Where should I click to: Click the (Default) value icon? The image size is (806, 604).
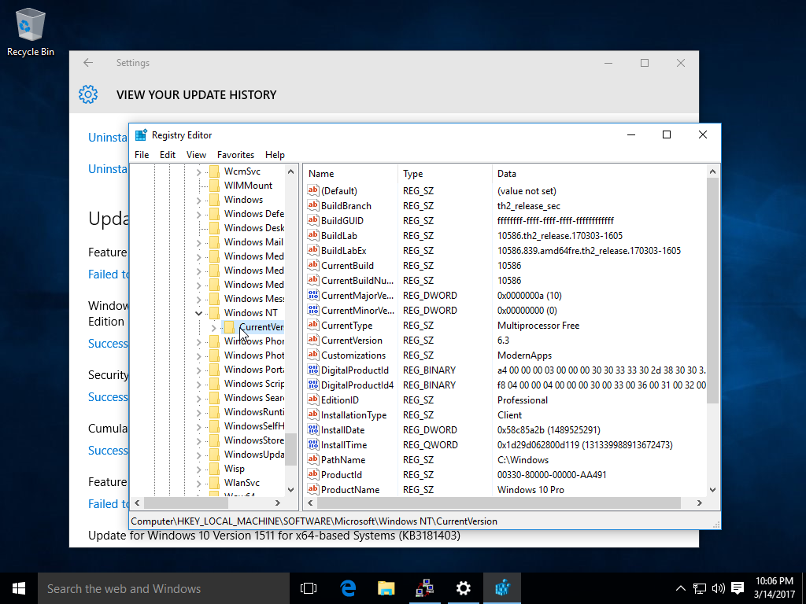point(313,190)
